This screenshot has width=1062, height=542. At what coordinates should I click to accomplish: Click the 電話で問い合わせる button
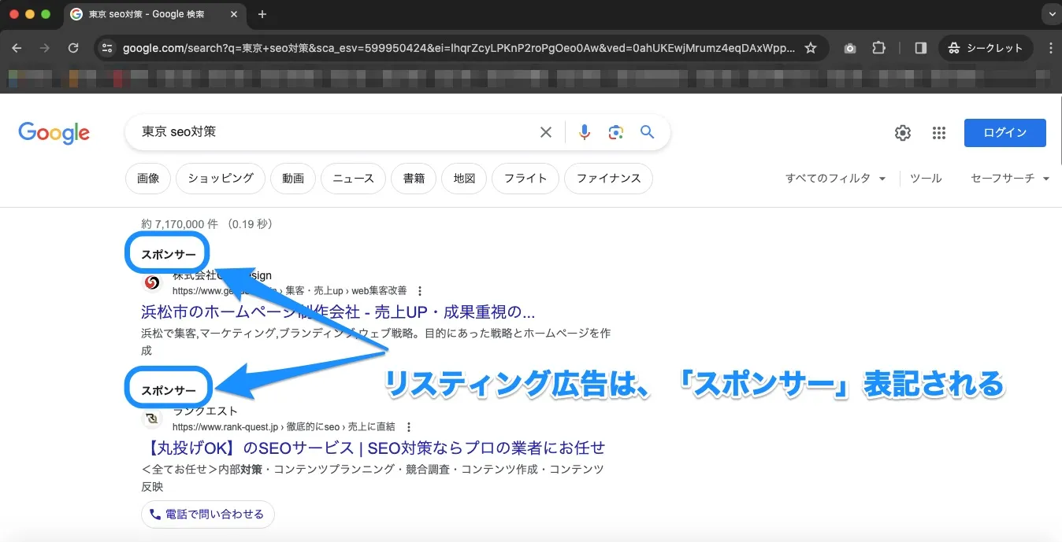tap(208, 514)
